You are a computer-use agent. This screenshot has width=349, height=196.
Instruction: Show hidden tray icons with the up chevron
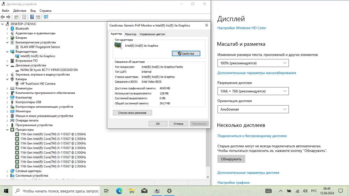(x=281, y=191)
